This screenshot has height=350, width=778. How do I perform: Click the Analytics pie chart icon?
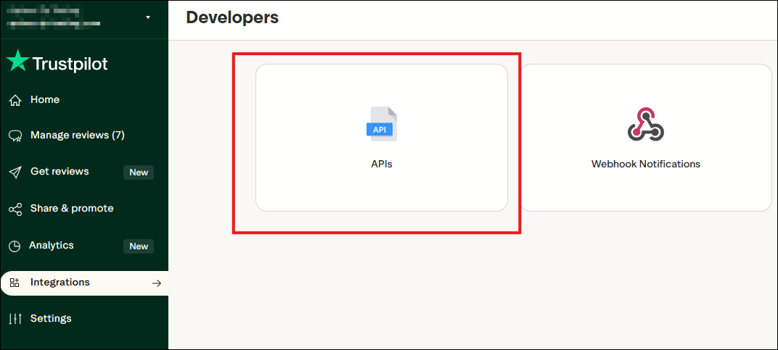[15, 246]
